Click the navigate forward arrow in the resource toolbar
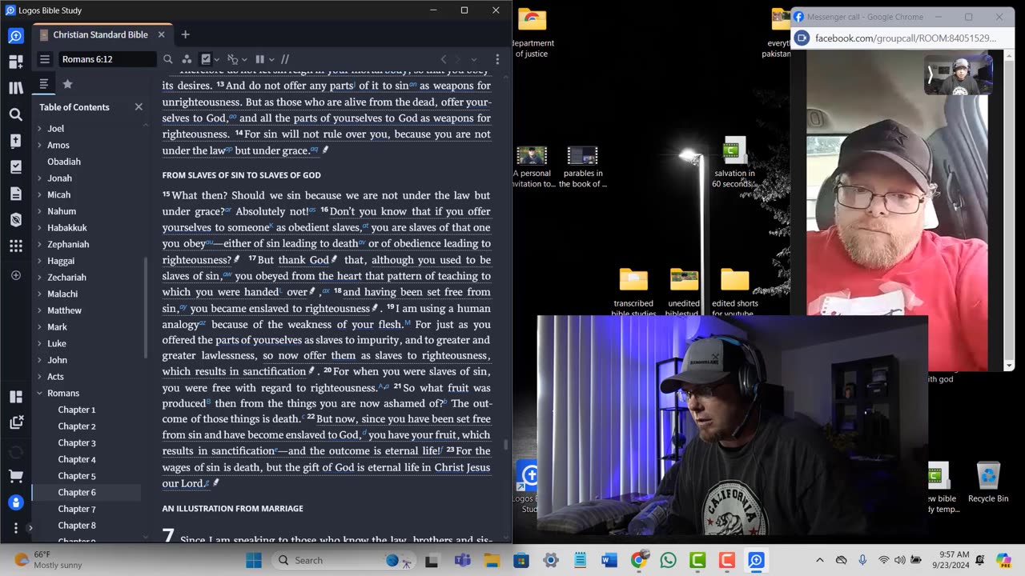Image resolution: width=1025 pixels, height=576 pixels. pos(459,59)
